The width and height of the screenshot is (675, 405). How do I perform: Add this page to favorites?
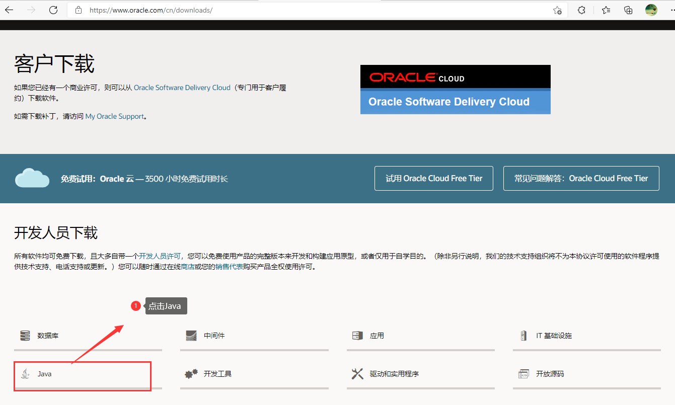tap(557, 10)
